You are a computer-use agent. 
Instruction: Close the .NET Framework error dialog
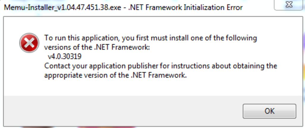coord(289,4)
